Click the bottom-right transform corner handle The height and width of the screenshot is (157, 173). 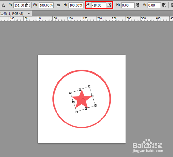coord(96,105)
